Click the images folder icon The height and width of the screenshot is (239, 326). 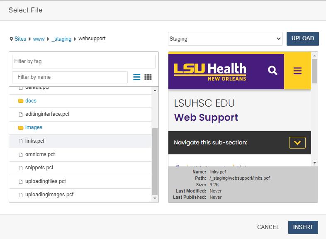[21, 128]
